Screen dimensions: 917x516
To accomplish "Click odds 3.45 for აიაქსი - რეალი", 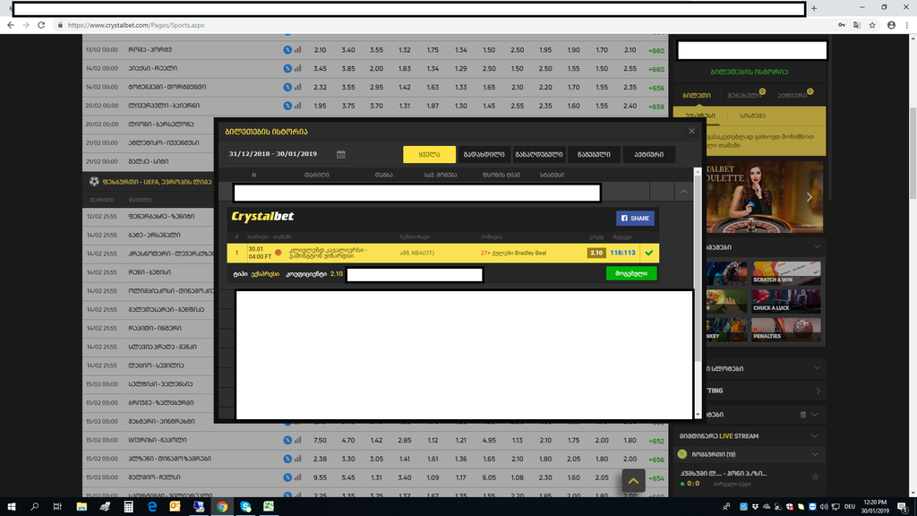I will 320,68.
